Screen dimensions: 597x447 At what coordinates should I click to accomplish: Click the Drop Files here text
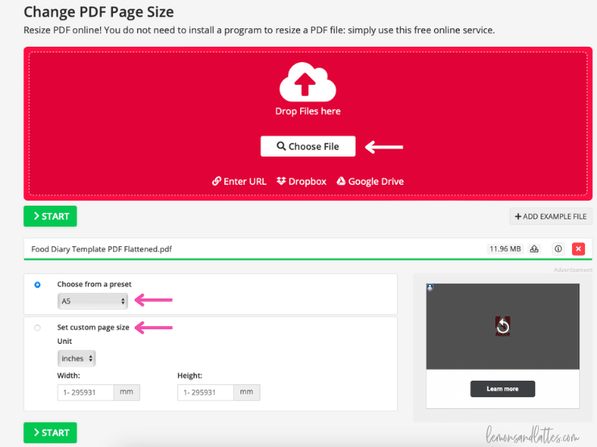[307, 111]
